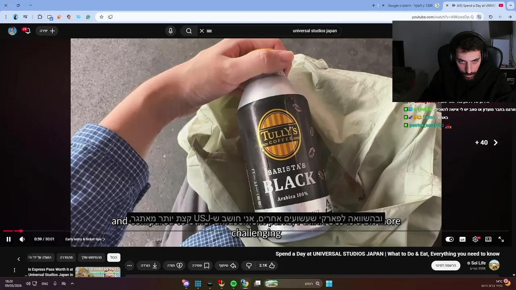Open the תודה thanks button
Viewport: 516px width, 290px height.
[175, 265]
